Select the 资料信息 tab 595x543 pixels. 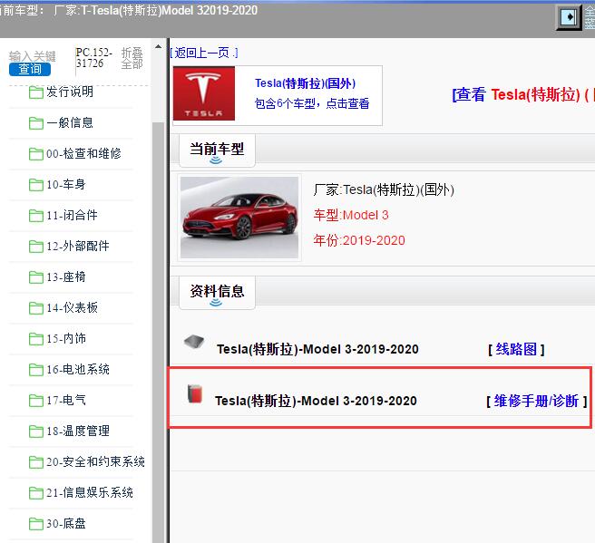click(x=217, y=293)
